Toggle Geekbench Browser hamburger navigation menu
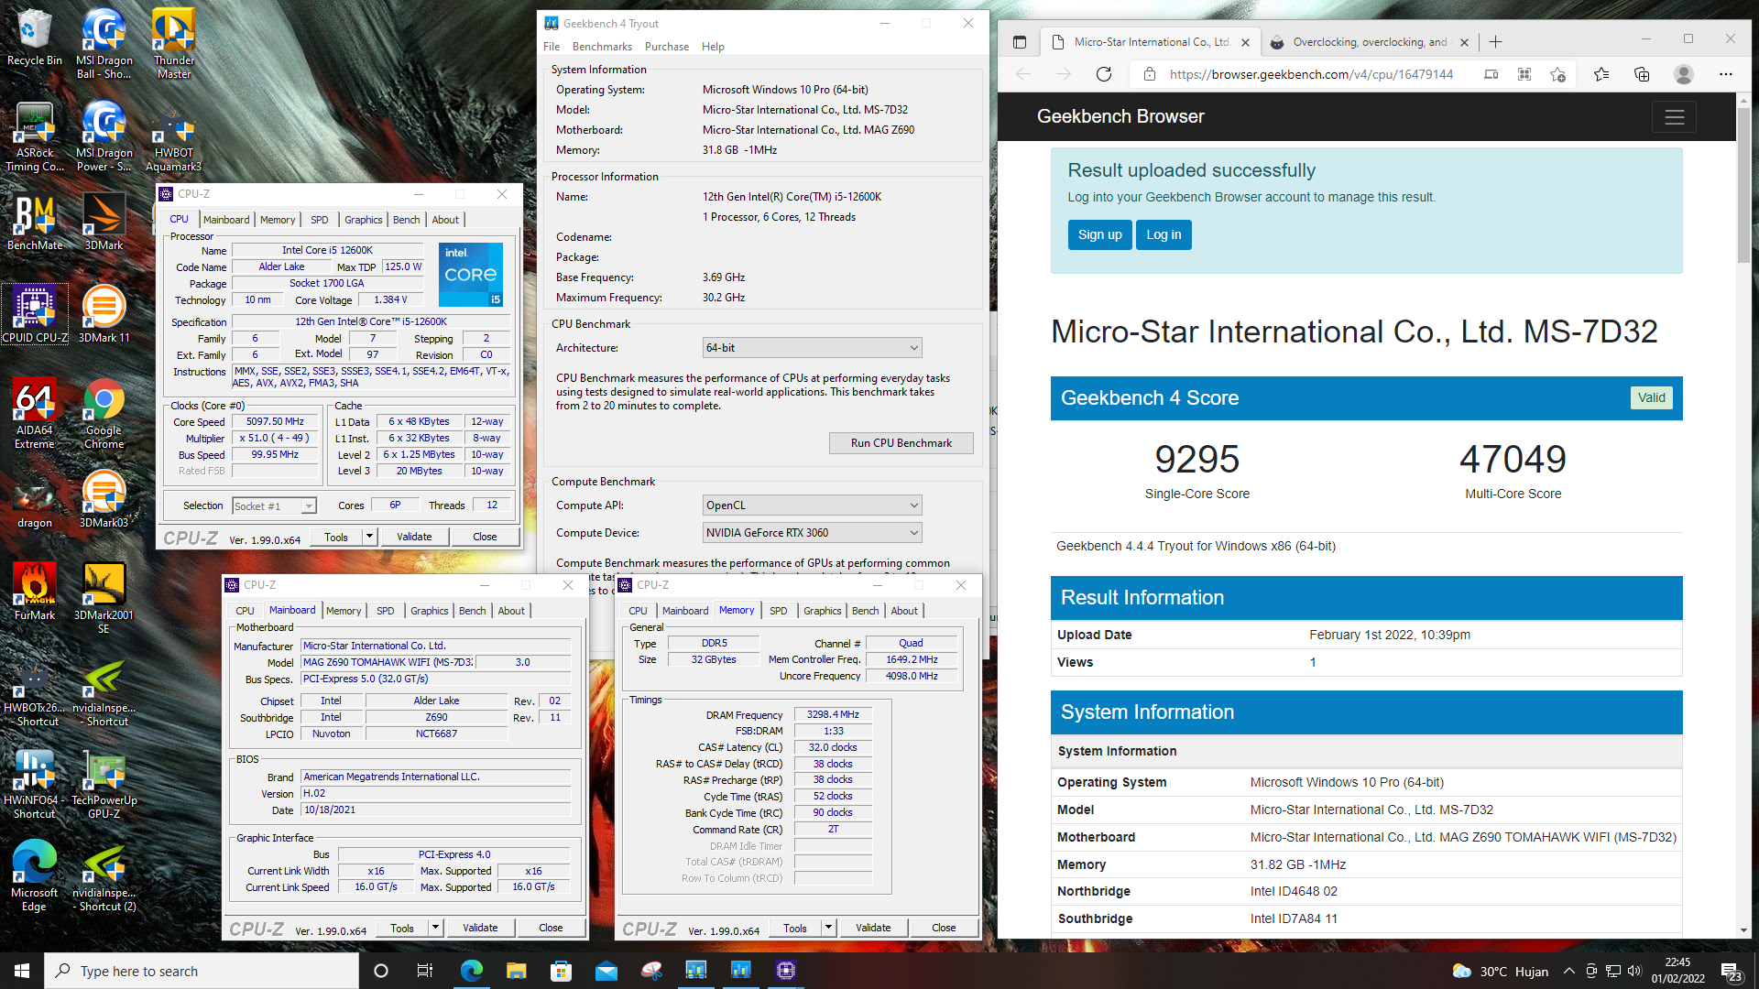The width and height of the screenshot is (1759, 989). tap(1675, 117)
